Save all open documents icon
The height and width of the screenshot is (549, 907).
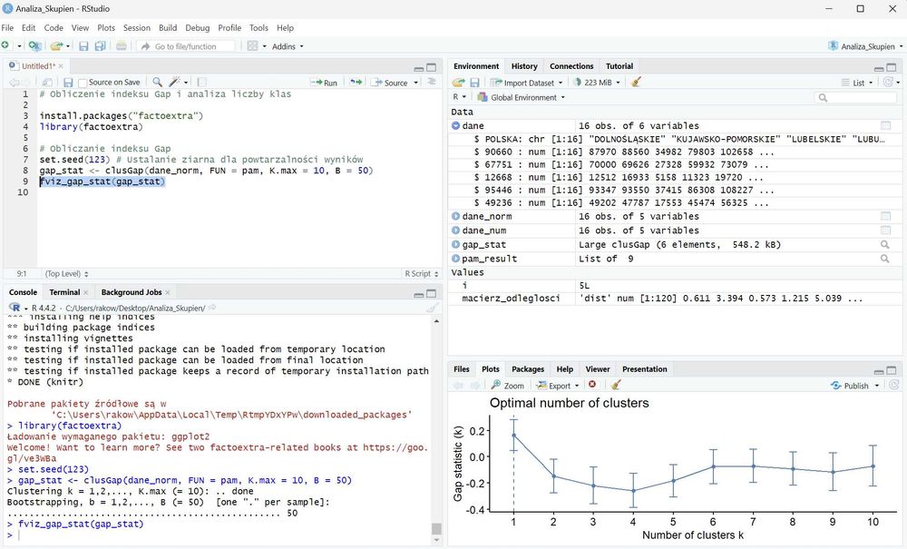click(100, 45)
